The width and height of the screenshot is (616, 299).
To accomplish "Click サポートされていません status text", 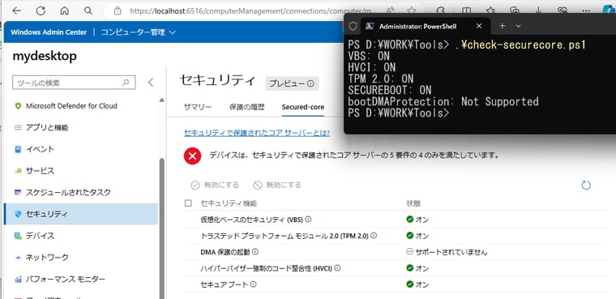I will (451, 252).
